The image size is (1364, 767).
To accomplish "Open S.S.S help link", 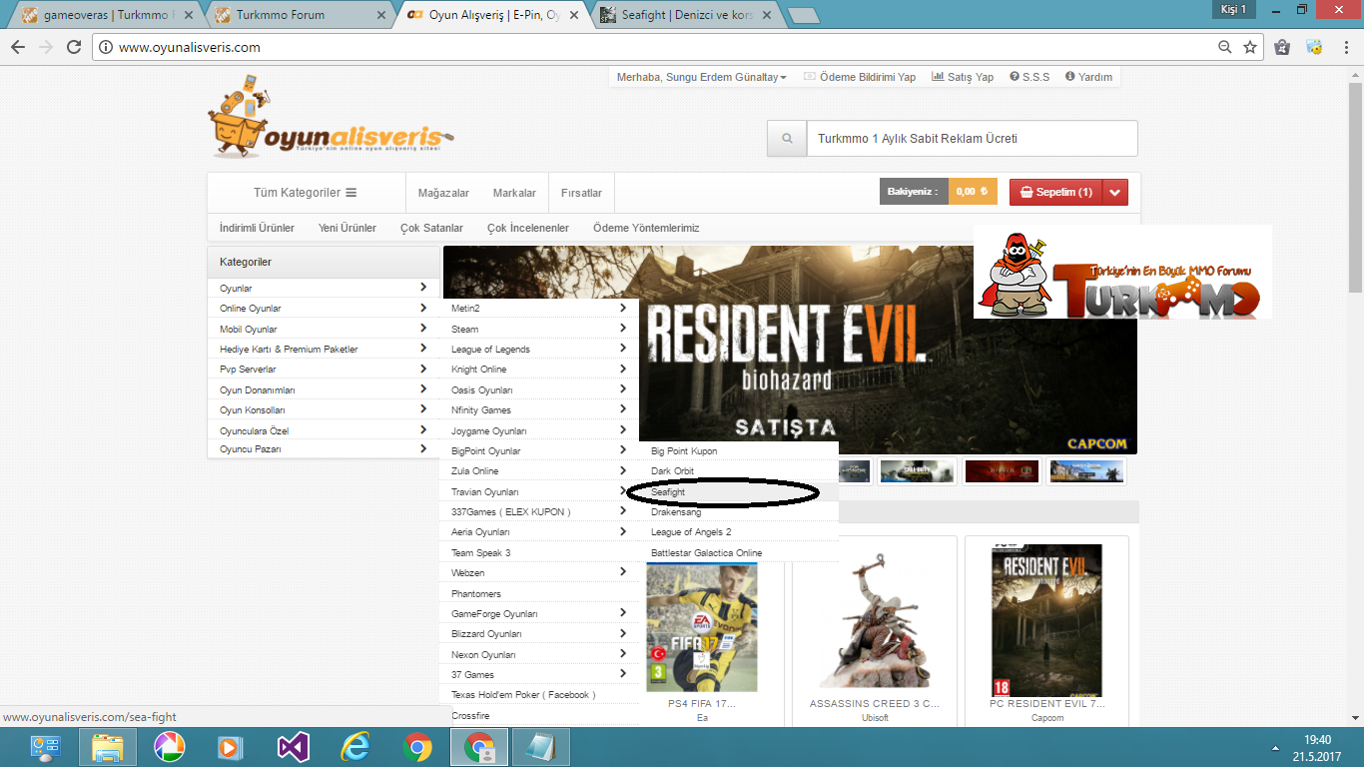I will [x=1029, y=77].
